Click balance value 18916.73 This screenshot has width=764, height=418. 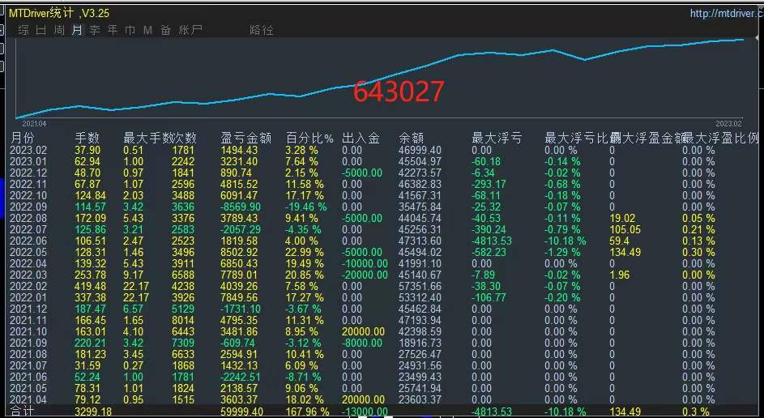[420, 343]
